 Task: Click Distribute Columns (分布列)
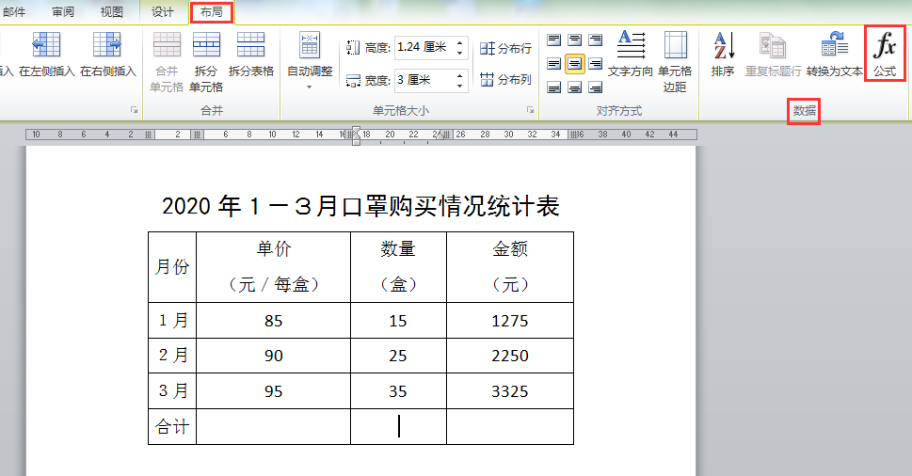pyautogui.click(x=505, y=79)
